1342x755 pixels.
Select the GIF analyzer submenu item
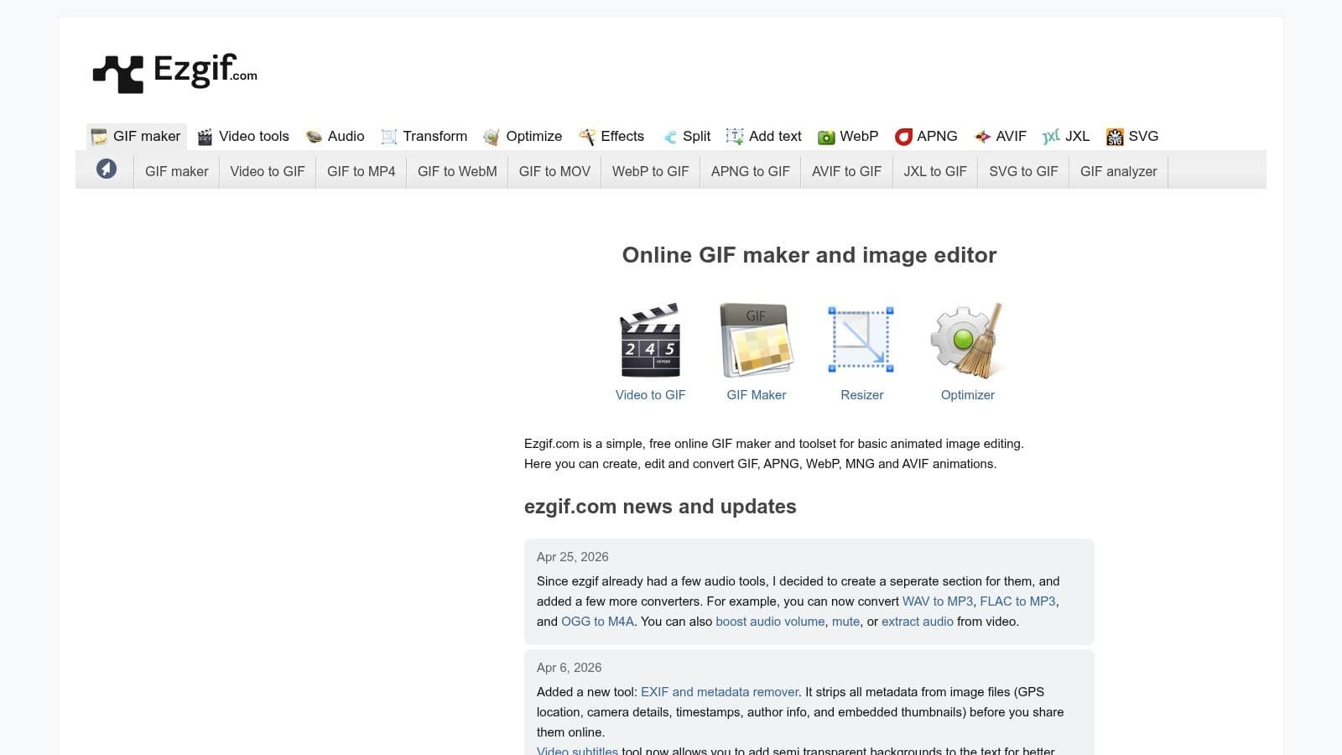coord(1118,171)
